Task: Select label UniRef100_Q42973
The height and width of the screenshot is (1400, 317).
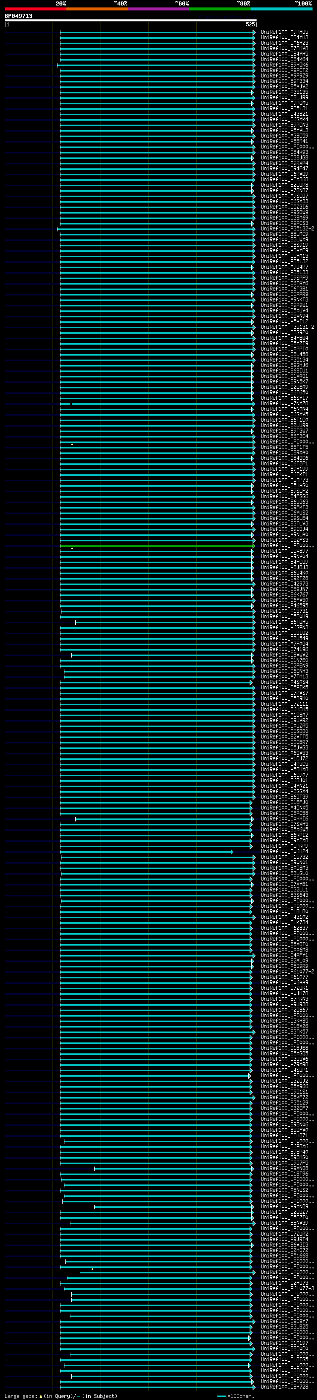Action: tap(284, 584)
